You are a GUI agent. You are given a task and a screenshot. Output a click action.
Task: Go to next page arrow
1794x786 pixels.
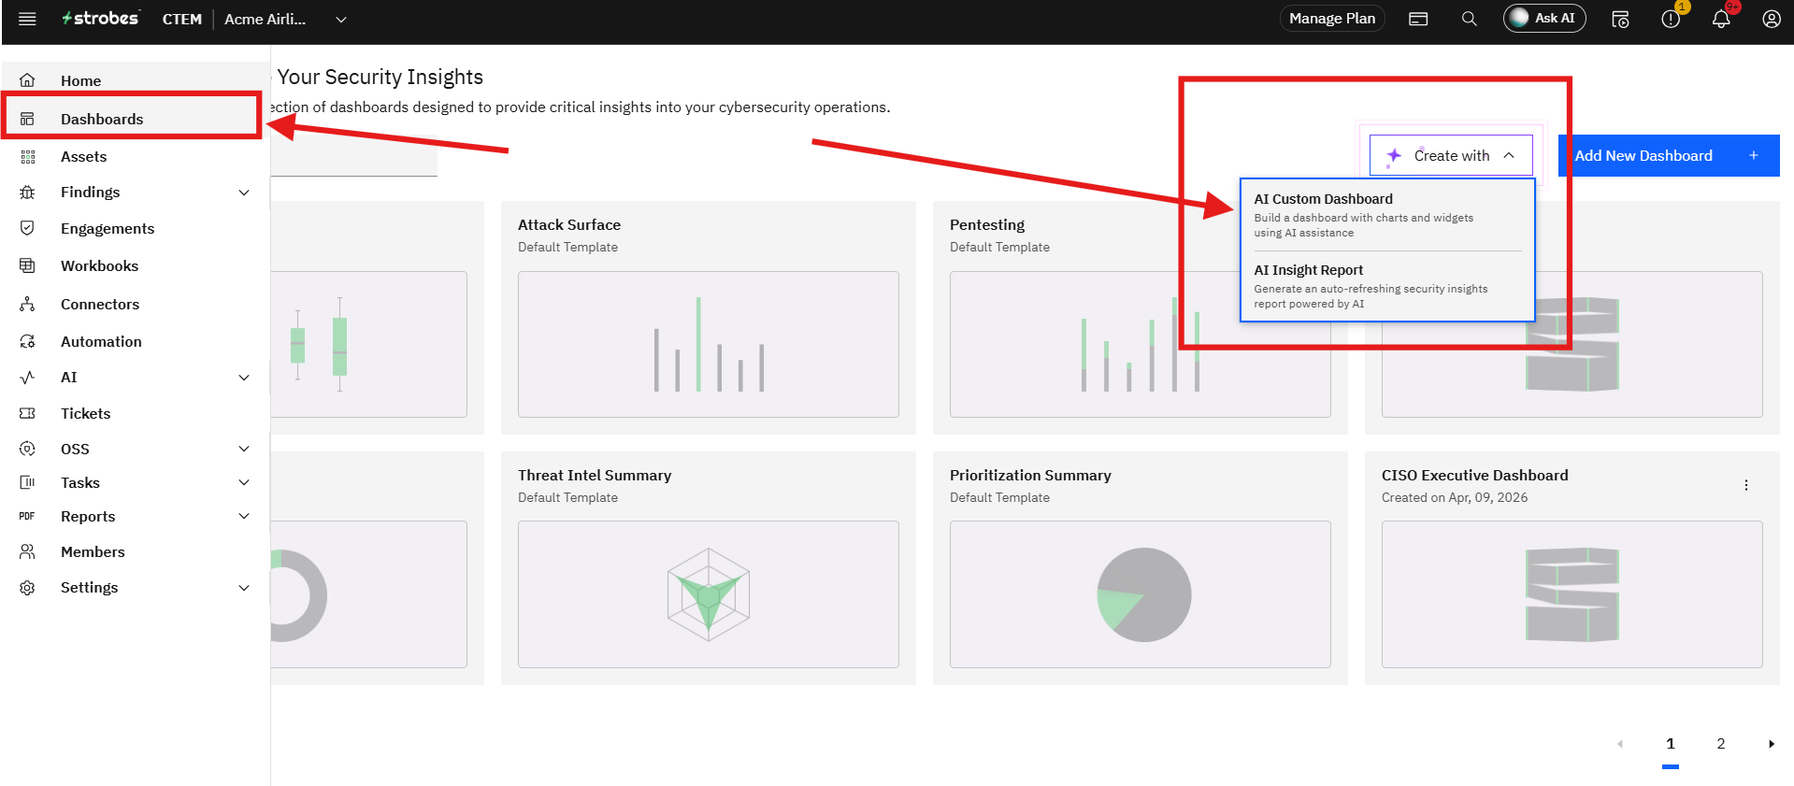click(1771, 744)
